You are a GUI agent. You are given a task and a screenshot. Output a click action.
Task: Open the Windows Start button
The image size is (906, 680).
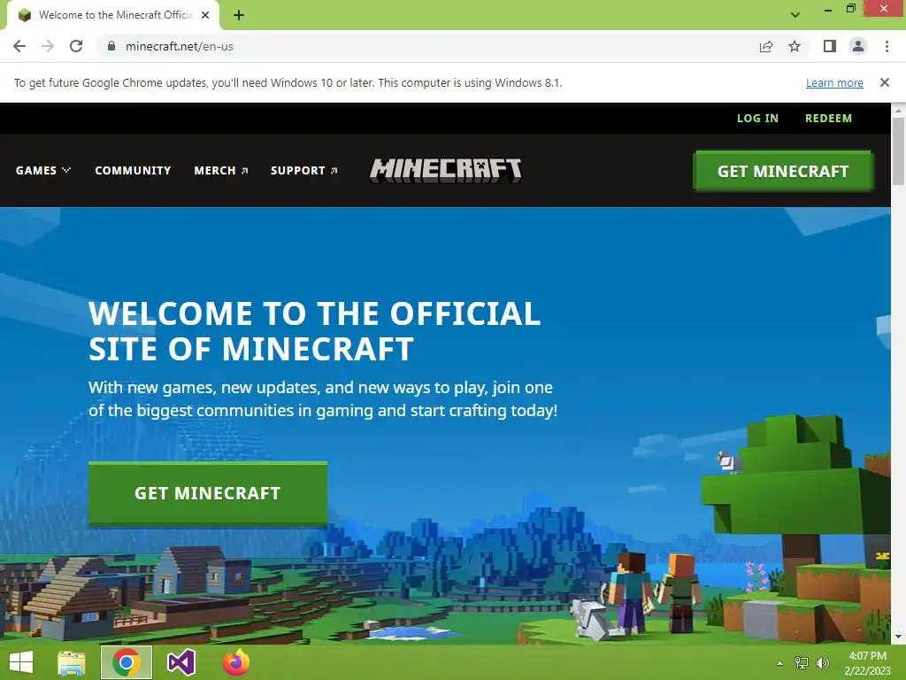point(21,662)
